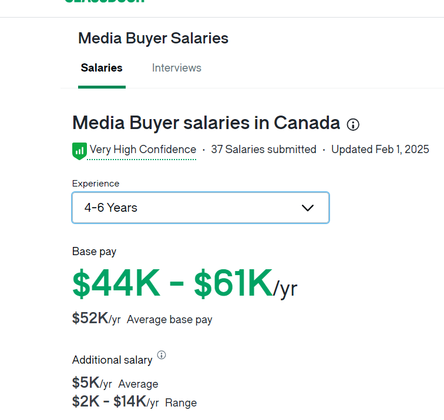Click the Very High Confidence link

click(143, 150)
